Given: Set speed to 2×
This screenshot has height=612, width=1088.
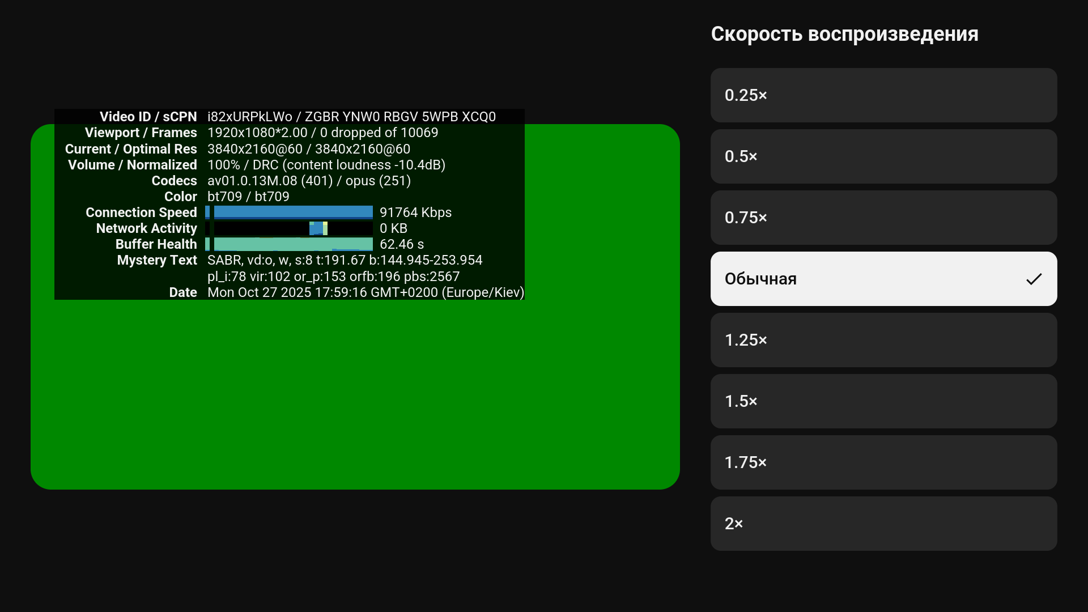Looking at the screenshot, I should (883, 524).
